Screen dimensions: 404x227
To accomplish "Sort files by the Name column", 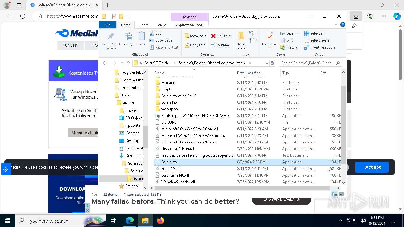I will coord(194,73).
